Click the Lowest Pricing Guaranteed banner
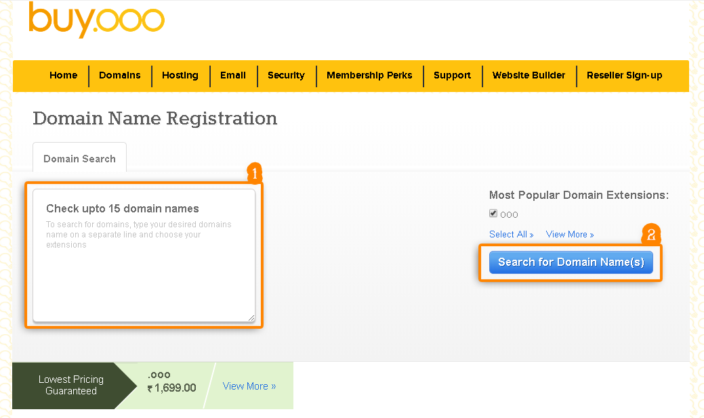704x418 pixels. click(70, 386)
